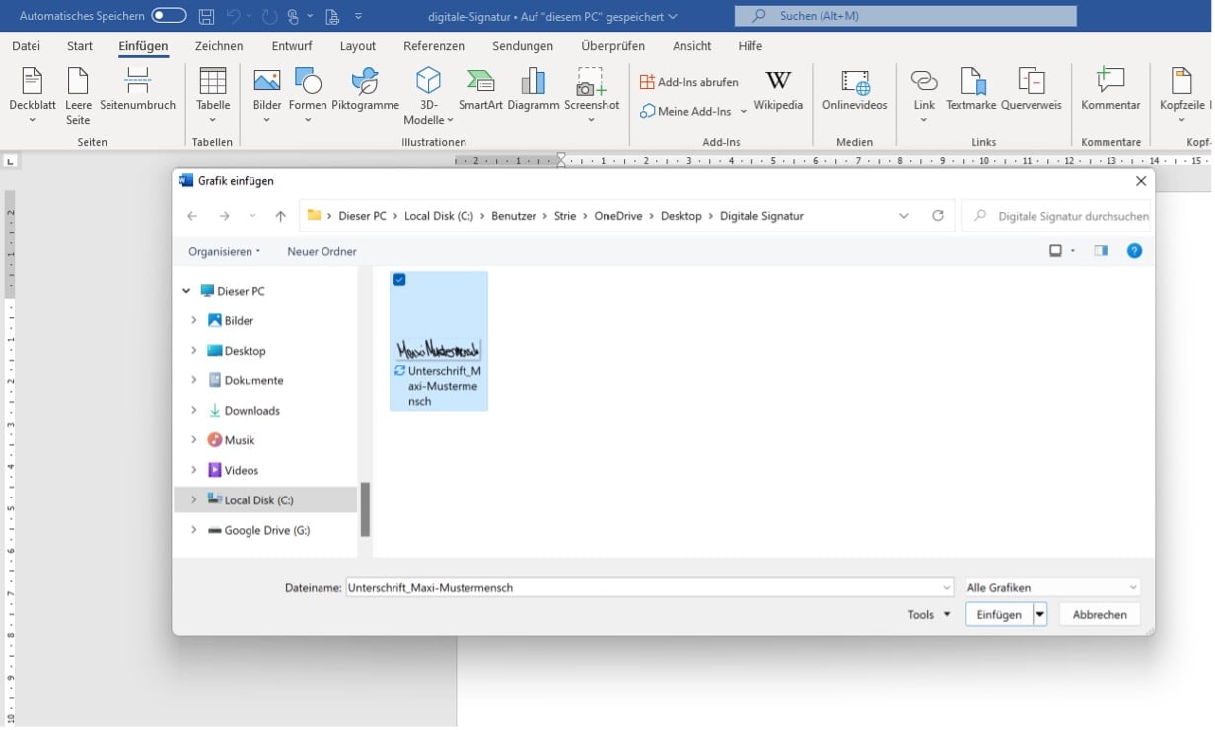1215x730 pixels.
Task: Switch to the Referenzen ribbon tab
Action: click(x=434, y=45)
